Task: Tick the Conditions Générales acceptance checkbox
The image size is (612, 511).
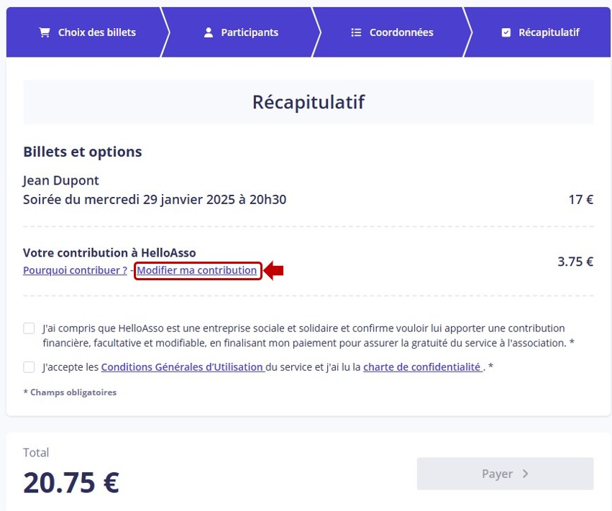Action: point(29,367)
